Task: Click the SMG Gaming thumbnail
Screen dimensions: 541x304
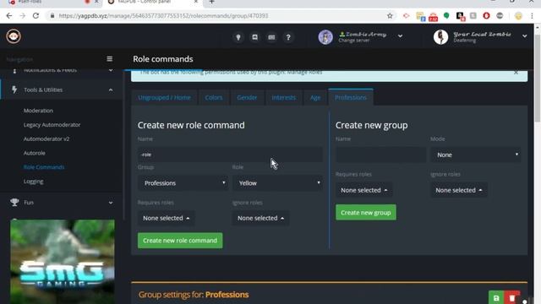Action: pos(63,262)
